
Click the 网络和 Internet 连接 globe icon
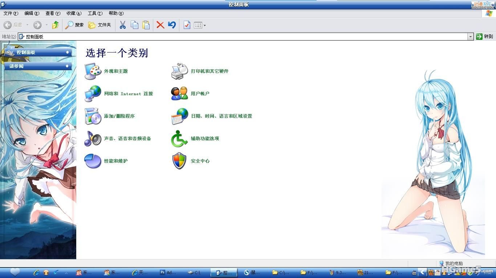point(93,94)
